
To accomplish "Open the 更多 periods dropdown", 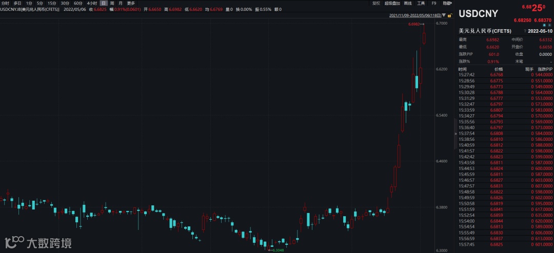I will (131, 3).
